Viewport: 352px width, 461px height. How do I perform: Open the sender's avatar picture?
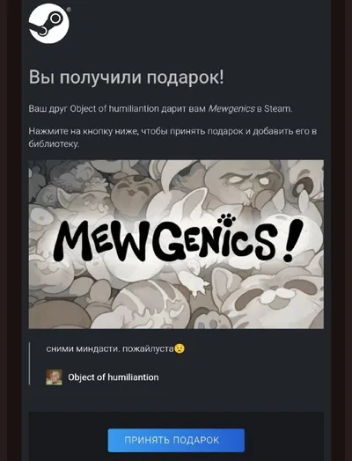point(54,377)
